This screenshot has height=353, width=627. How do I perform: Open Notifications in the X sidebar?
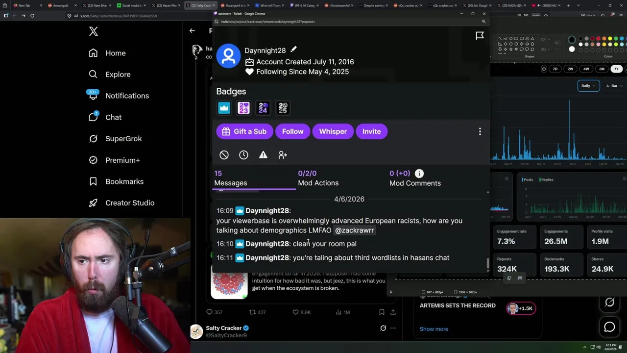point(119,96)
